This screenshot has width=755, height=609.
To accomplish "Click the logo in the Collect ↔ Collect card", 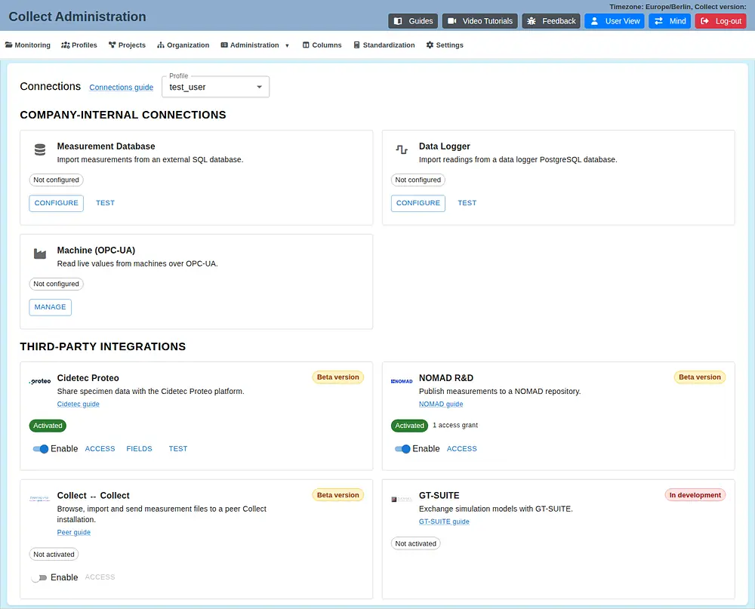I will coord(40,499).
